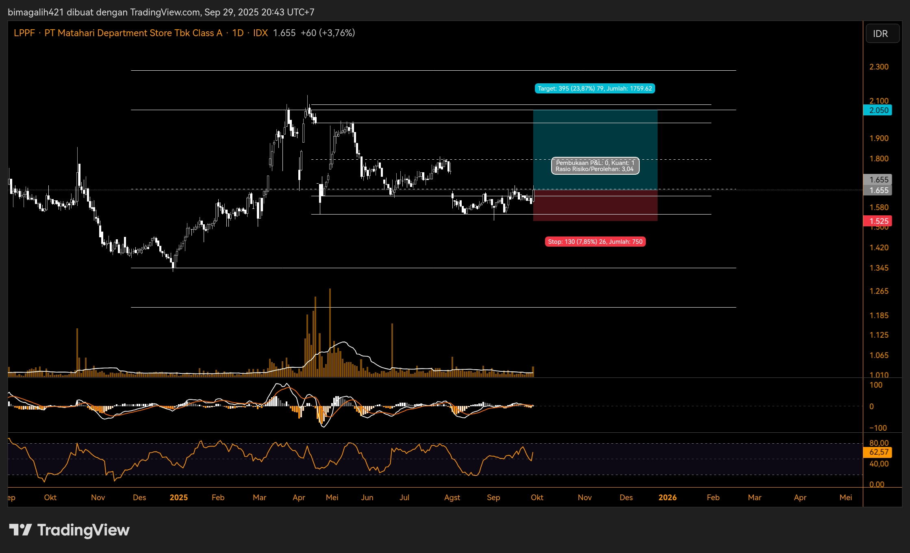The height and width of the screenshot is (553, 910).
Task: Click the dark red stop-loss zone
Action: point(595,206)
